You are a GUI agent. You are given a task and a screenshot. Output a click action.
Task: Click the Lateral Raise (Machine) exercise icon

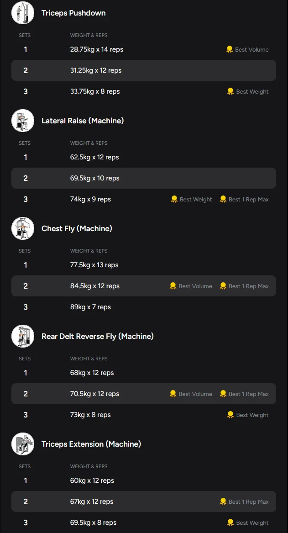[x=23, y=121]
